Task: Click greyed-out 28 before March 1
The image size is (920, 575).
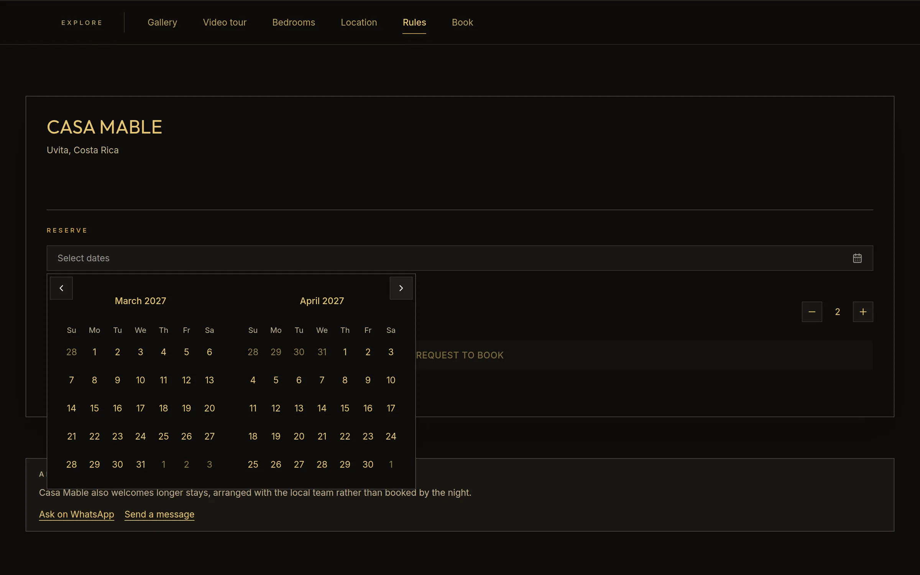Action: 71,352
